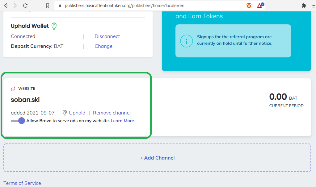The height and width of the screenshot is (187, 316).
Task: Open the extensions puzzle icon
Action: (304, 6)
